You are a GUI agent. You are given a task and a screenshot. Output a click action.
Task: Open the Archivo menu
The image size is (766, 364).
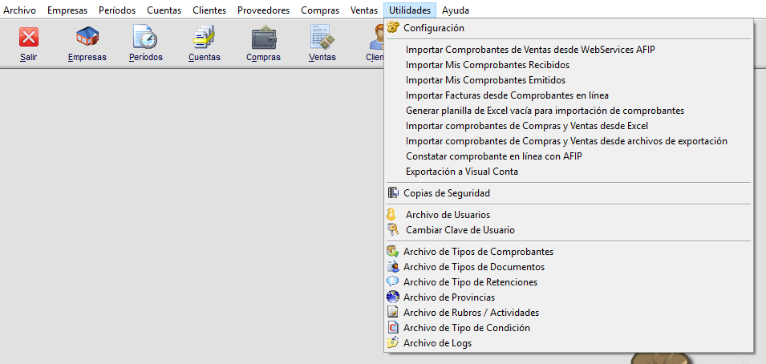(20, 10)
